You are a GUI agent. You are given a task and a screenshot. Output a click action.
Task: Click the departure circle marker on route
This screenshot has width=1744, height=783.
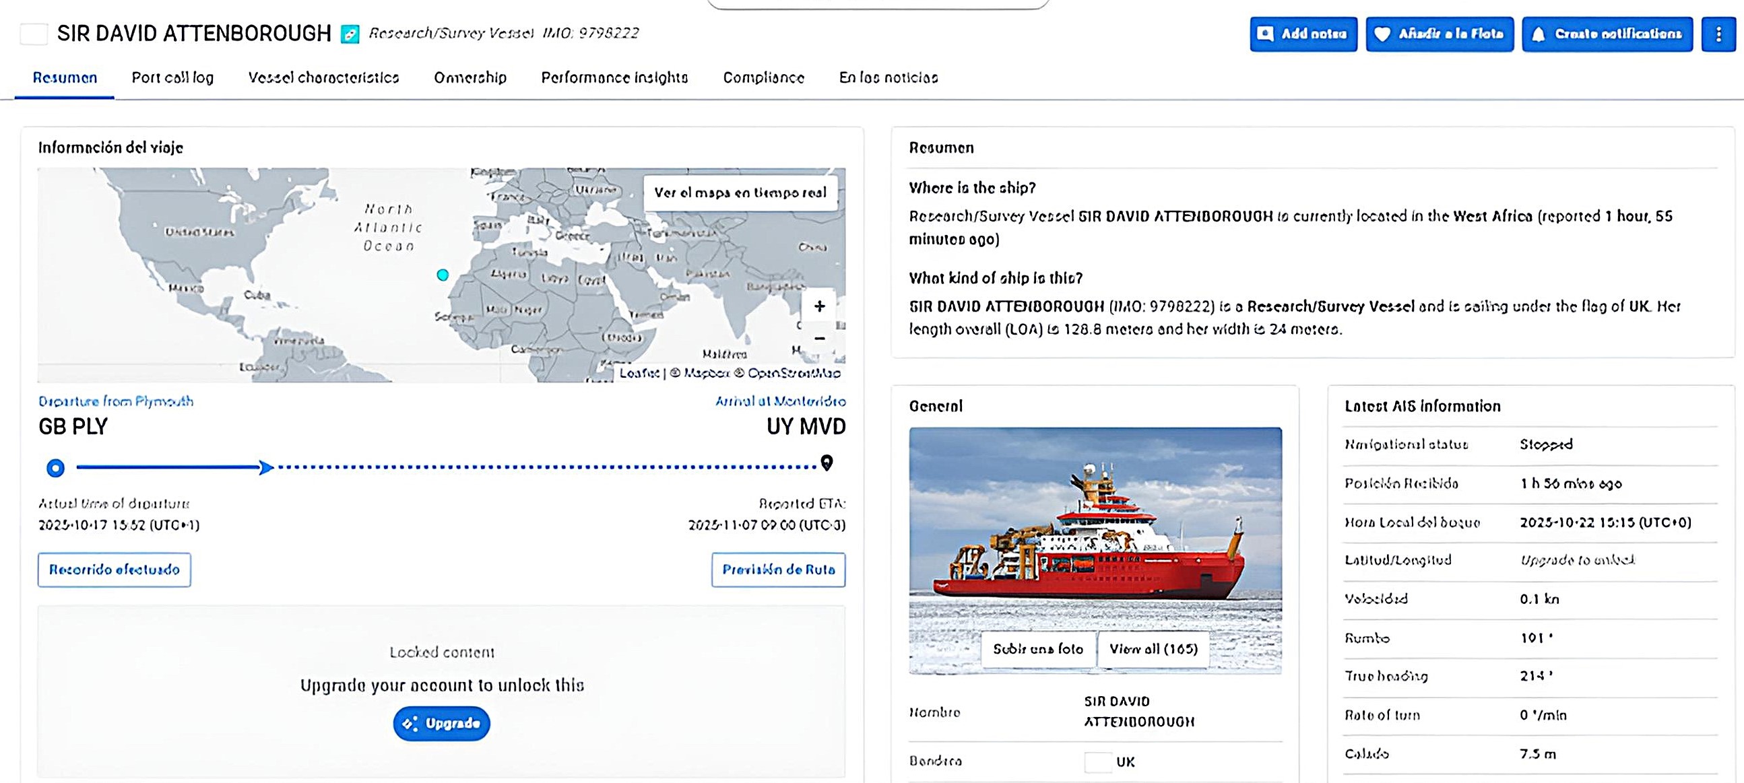(x=55, y=468)
